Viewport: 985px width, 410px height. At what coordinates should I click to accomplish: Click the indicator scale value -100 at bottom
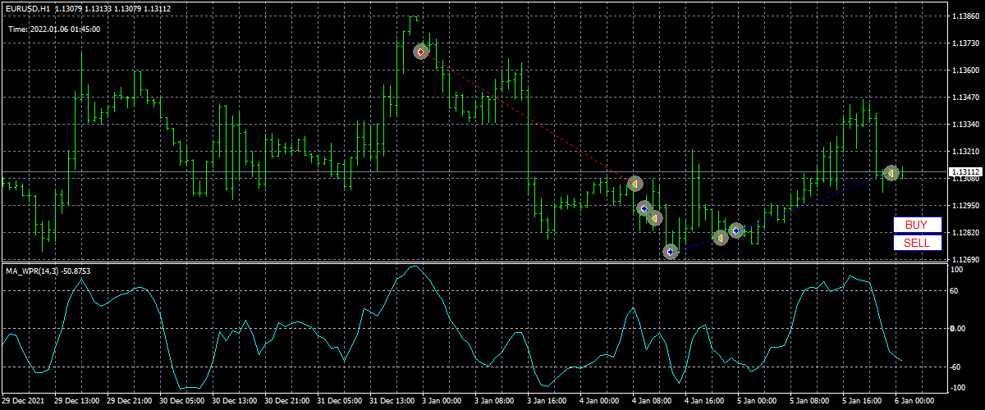pyautogui.click(x=957, y=389)
